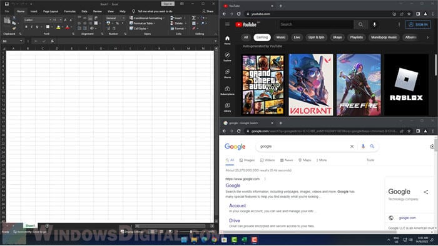Open Chrome from the taskbar

point(214,240)
